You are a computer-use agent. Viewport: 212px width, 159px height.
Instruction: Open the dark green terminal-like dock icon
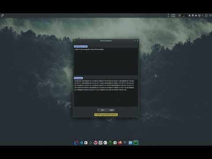pos(110,143)
